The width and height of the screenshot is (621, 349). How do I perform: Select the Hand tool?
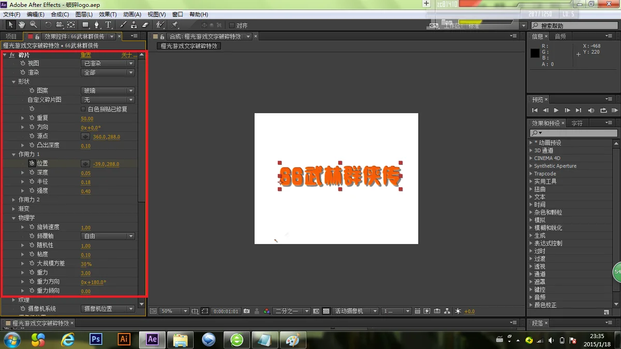point(22,25)
